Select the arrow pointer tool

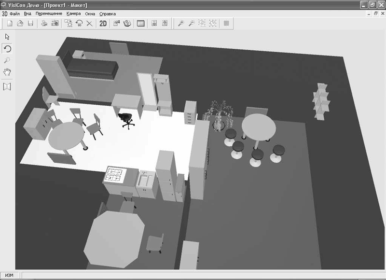click(7, 37)
